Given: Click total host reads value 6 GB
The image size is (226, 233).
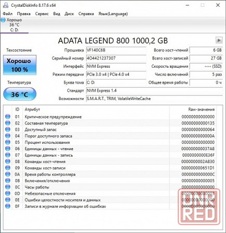Looking at the screenshot, I should tap(206, 50).
